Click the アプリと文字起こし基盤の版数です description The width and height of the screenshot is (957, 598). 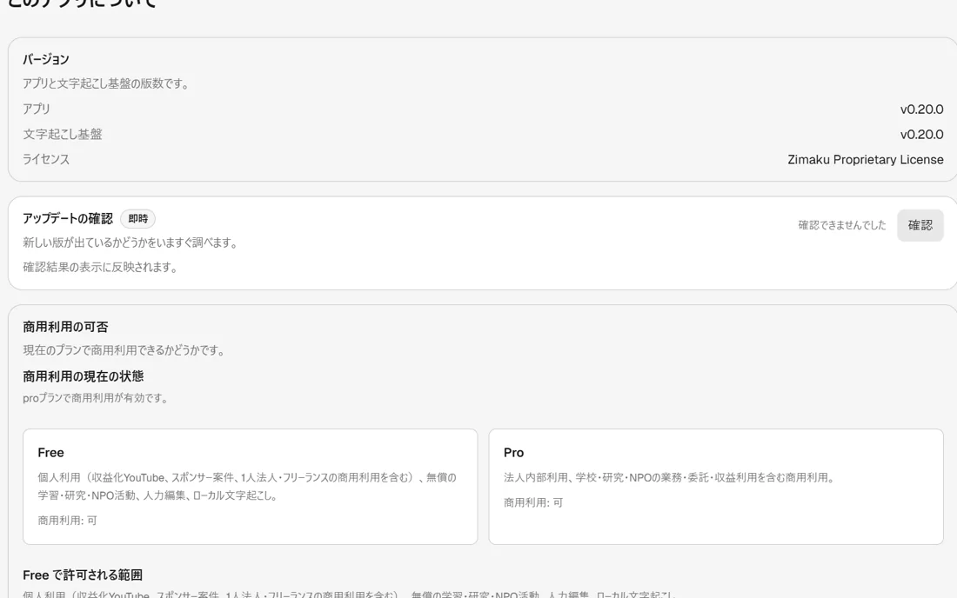point(105,84)
